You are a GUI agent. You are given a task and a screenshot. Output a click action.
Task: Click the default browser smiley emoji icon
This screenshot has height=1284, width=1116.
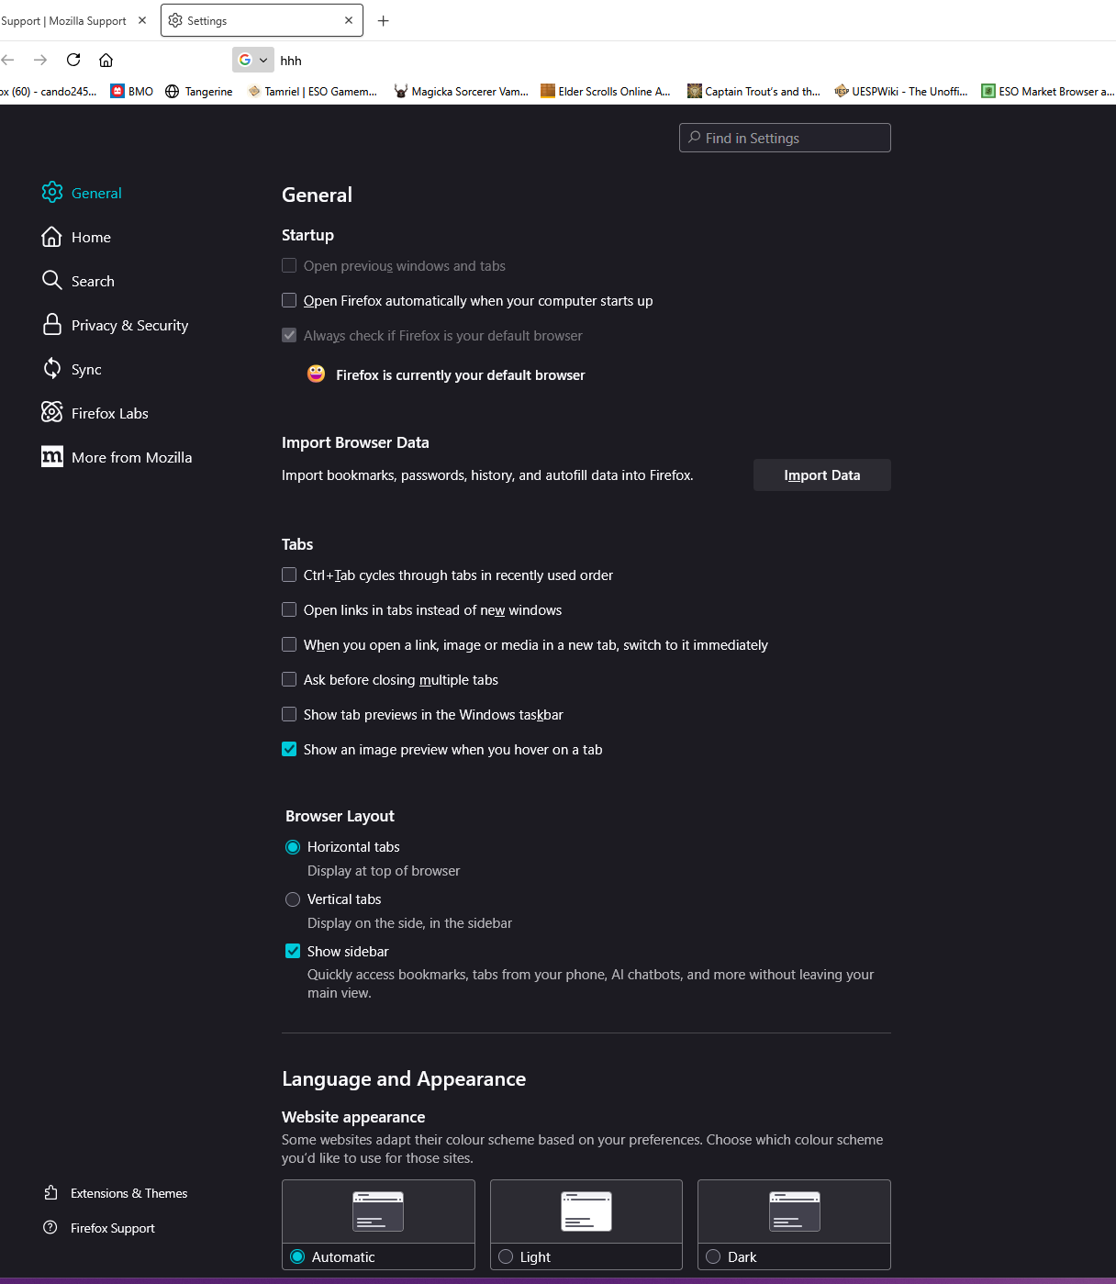317,374
